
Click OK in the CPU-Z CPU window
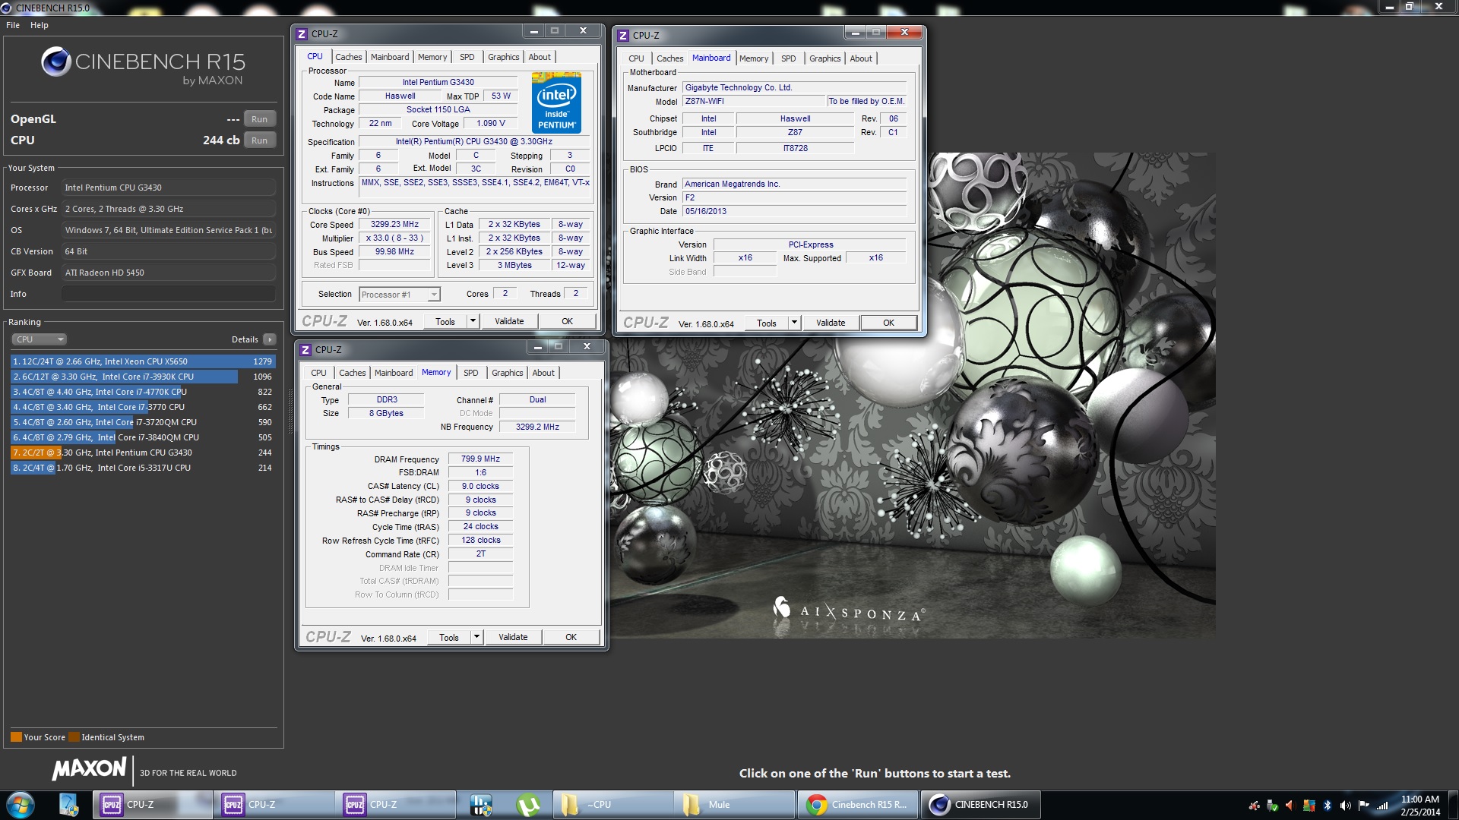point(567,321)
